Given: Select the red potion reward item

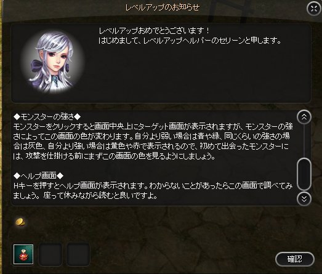Looking at the screenshot, I should point(23,254).
